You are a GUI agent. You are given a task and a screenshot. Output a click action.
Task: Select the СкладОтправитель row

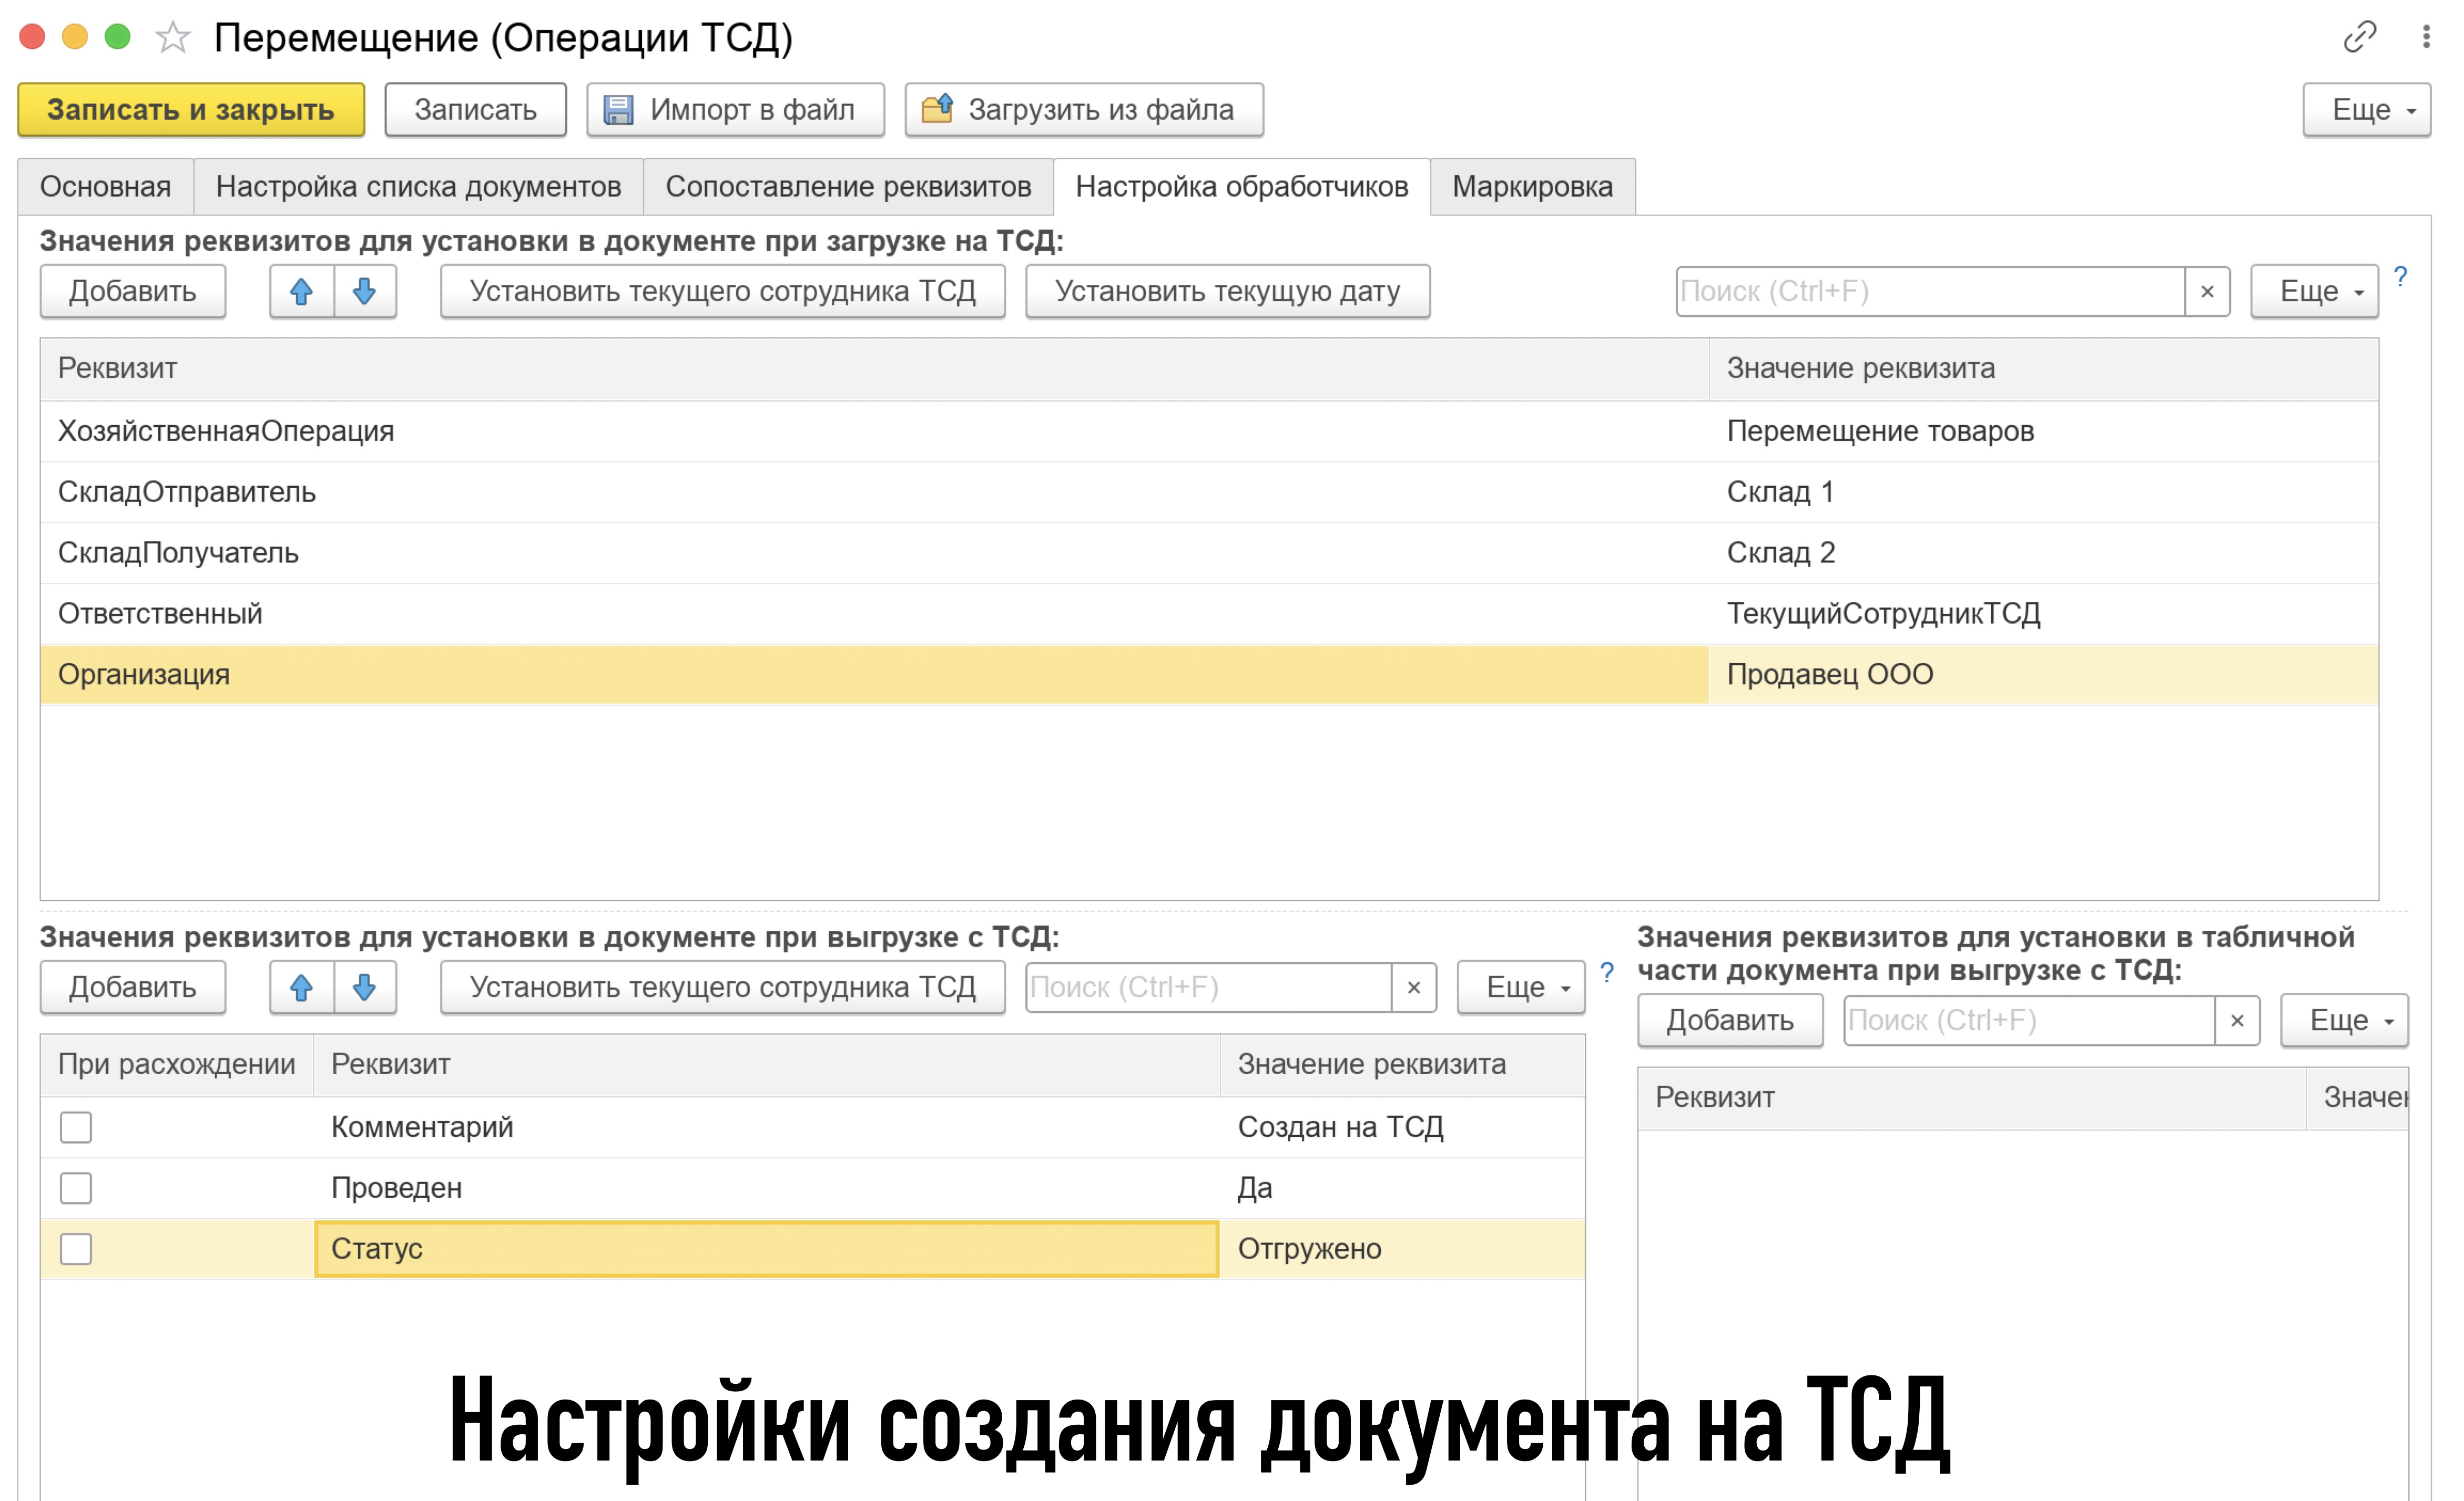1209,492
